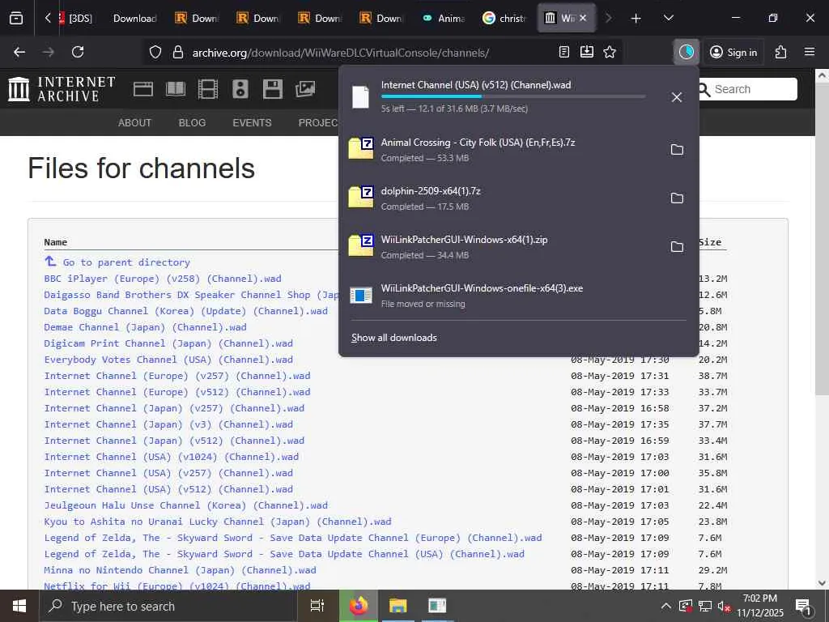Open Task View on the taskbar
Screen dimensions: 829x622
[x=317, y=606]
